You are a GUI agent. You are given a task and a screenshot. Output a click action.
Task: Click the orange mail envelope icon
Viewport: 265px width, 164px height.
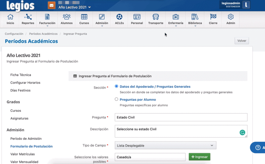(51, 5)
